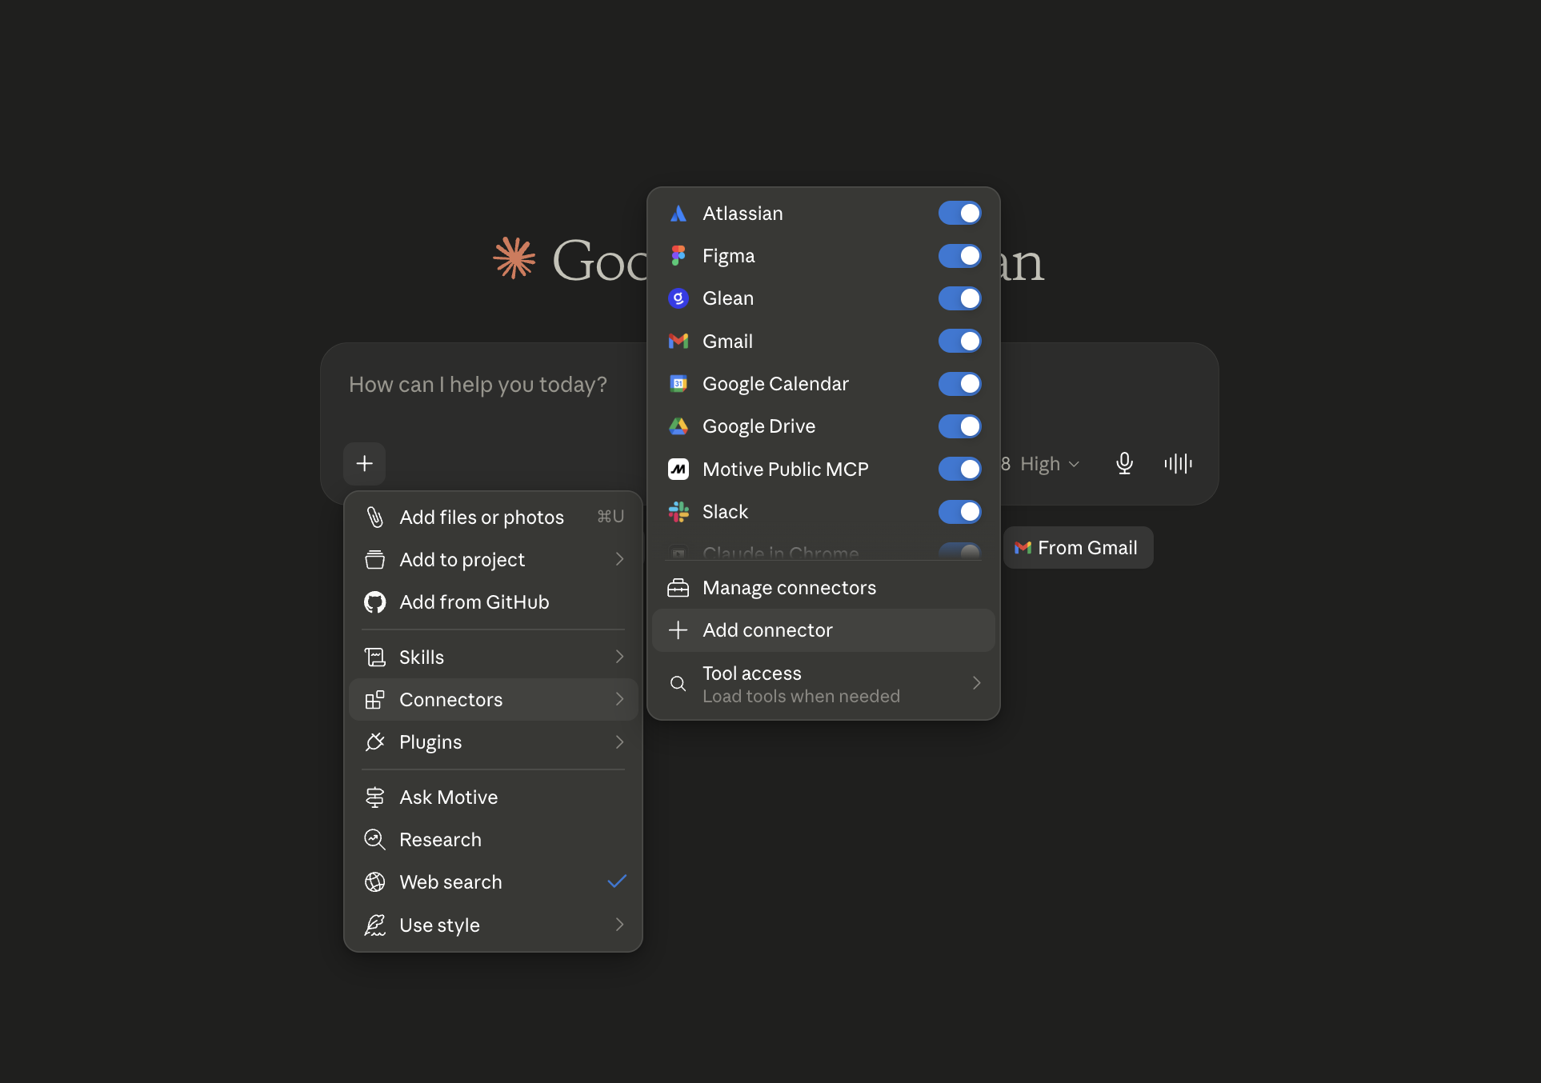The image size is (1541, 1083).
Task: Click the From Gmail suggestion chip
Action: click(x=1079, y=548)
